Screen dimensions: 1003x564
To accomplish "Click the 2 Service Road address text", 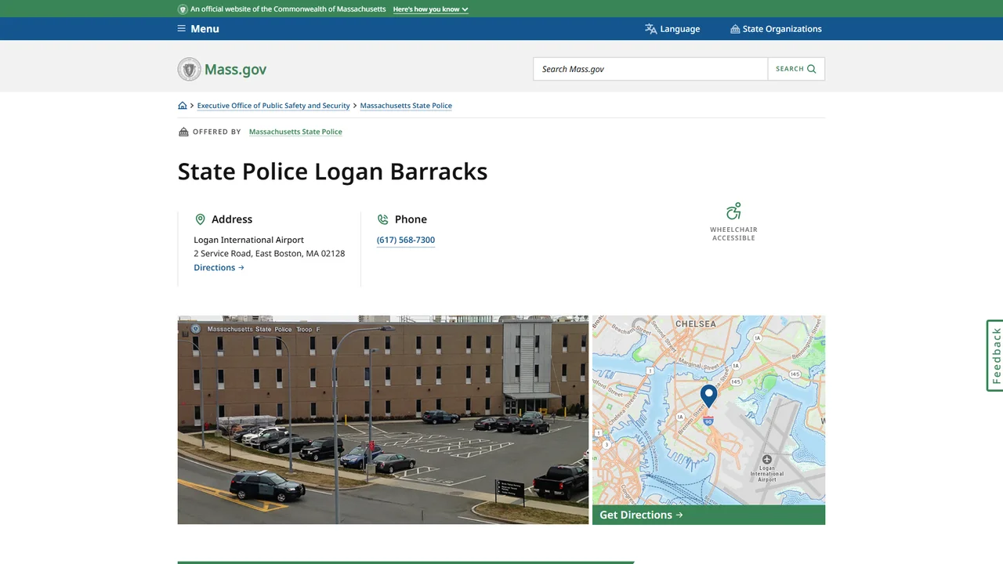I will (x=270, y=254).
